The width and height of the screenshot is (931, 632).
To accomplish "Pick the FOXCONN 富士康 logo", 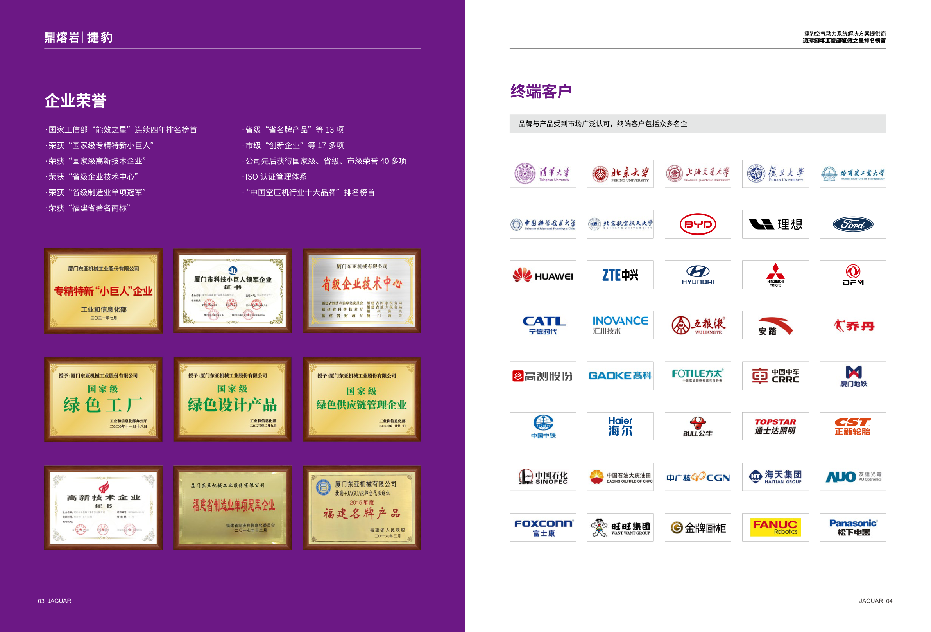I will click(542, 527).
